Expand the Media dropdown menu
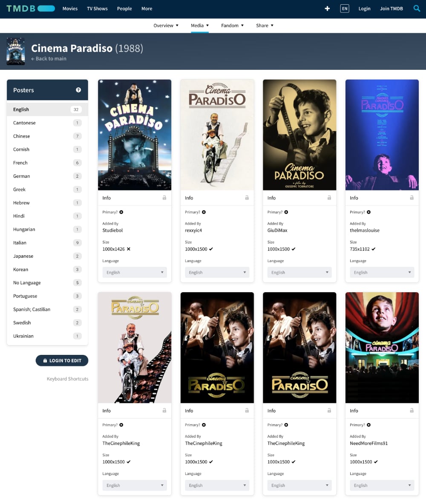 [200, 26]
